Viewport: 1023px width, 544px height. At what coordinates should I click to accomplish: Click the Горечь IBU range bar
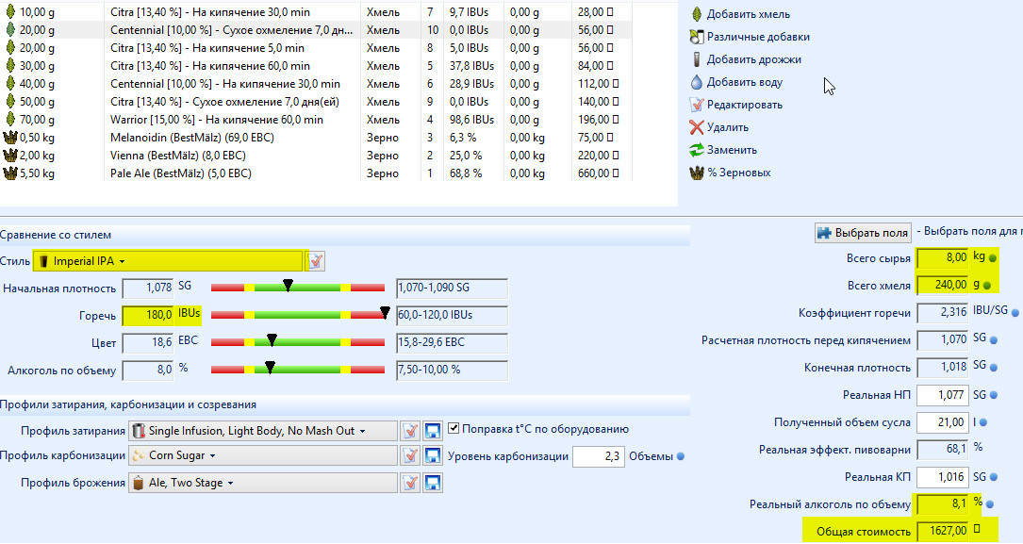pyautogui.click(x=298, y=315)
